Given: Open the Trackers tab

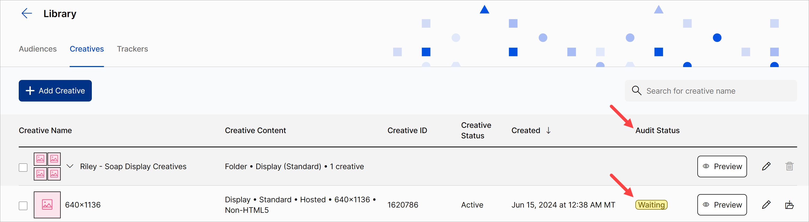Looking at the screenshot, I should (x=132, y=49).
